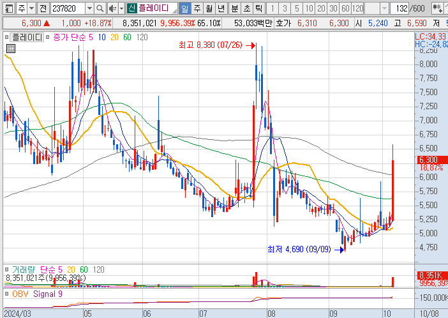Click the candlestick chart settings icon

point(437,8)
